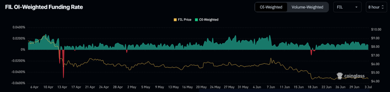390x92 pixels.
Task: Toggle FIL Price legend series
Action: point(182,20)
